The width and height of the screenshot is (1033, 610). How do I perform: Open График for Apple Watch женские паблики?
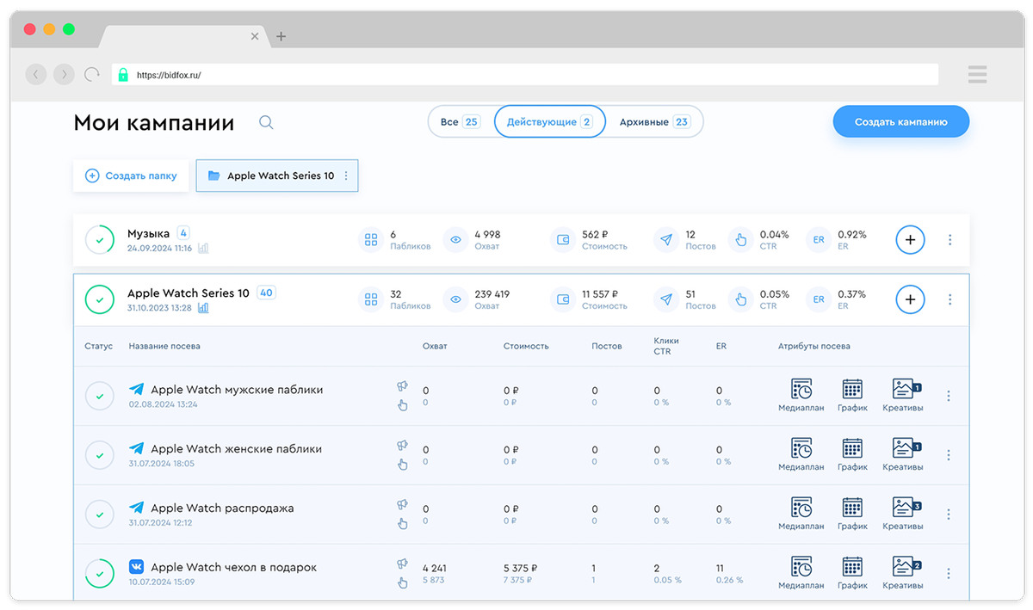pos(852,454)
